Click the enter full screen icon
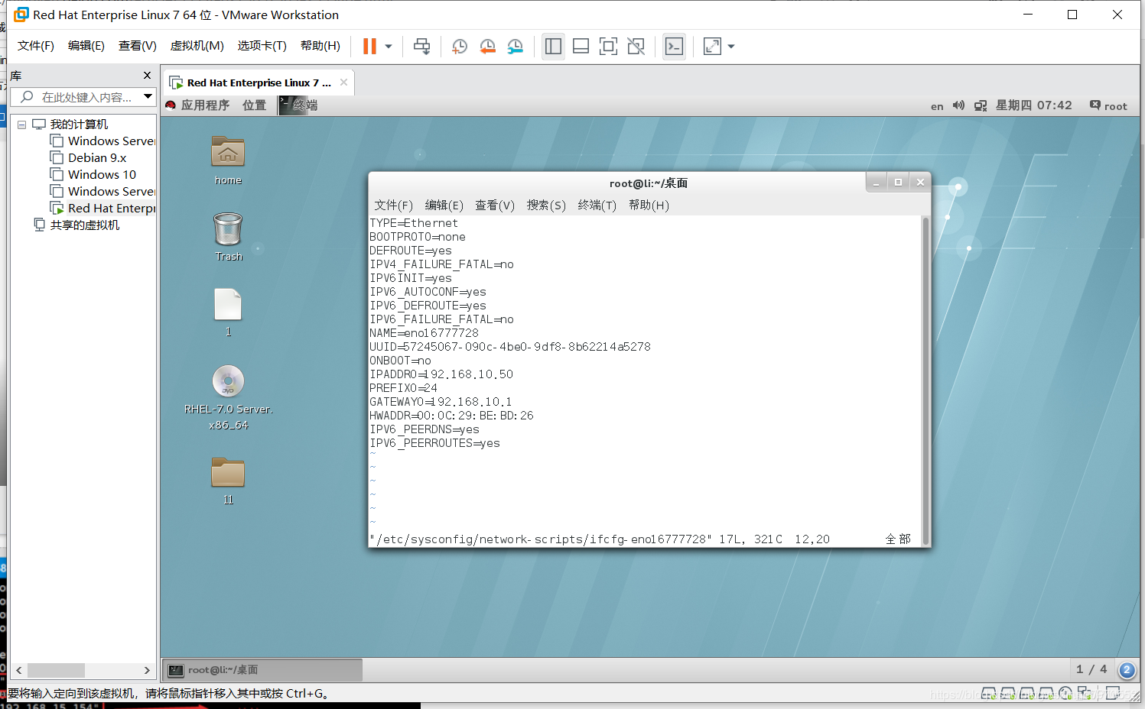This screenshot has width=1145, height=709. click(x=608, y=47)
